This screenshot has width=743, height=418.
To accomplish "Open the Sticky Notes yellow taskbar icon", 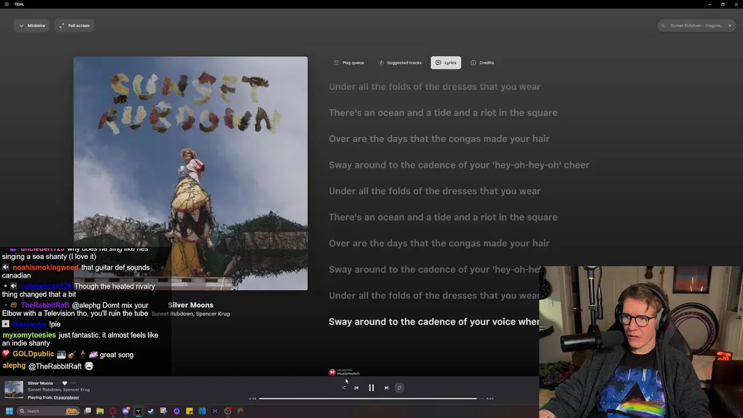I will tap(189, 411).
